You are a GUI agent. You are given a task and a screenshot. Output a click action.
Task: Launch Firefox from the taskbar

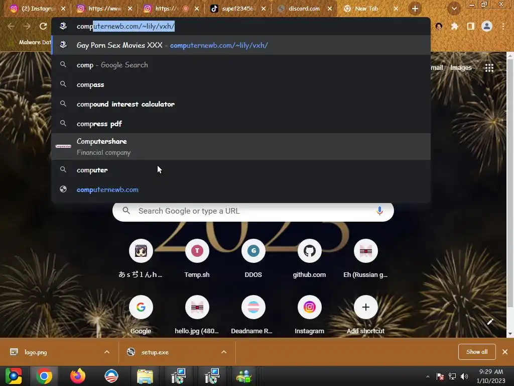coord(78,376)
